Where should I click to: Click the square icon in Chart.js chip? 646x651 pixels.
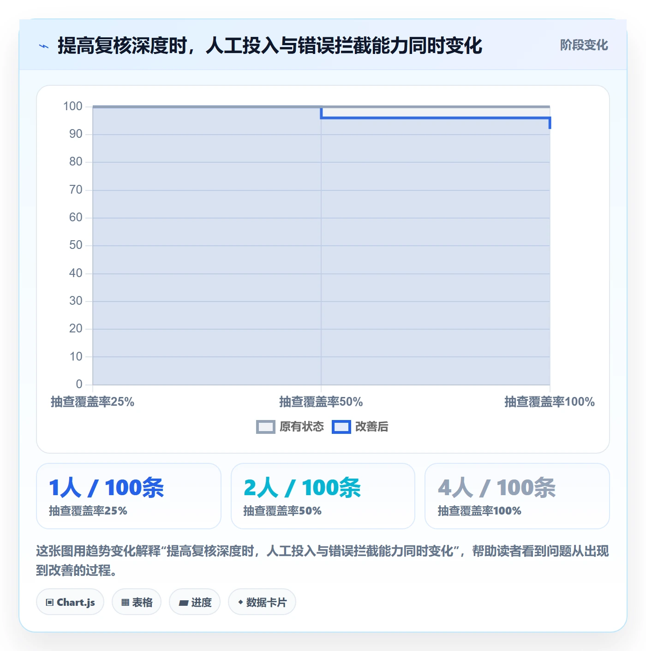tap(50, 603)
